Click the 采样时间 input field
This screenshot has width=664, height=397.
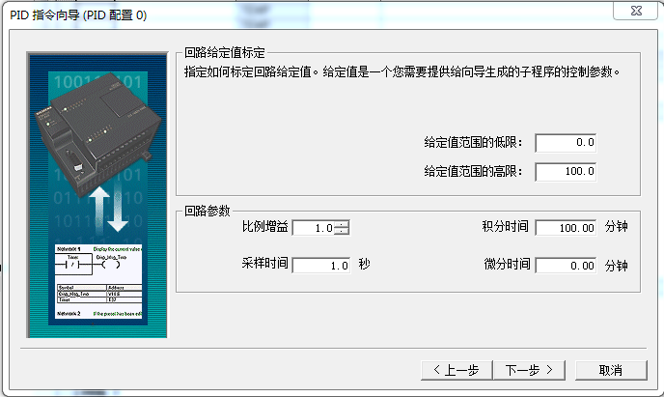tap(320, 265)
